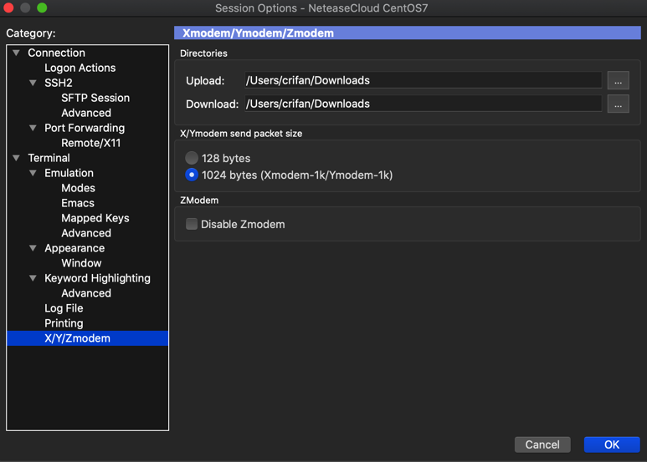Select SFTP Session in category tree
This screenshot has width=647, height=462.
point(95,98)
